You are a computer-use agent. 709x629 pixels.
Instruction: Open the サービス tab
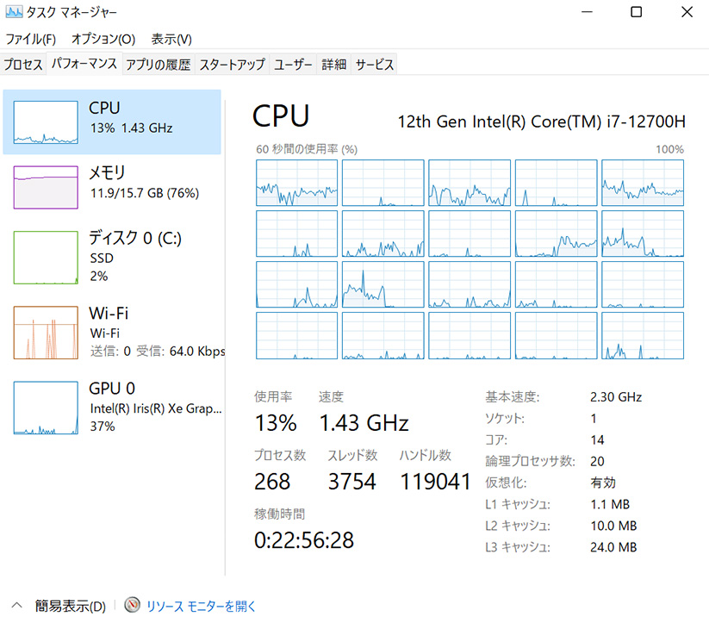(374, 65)
